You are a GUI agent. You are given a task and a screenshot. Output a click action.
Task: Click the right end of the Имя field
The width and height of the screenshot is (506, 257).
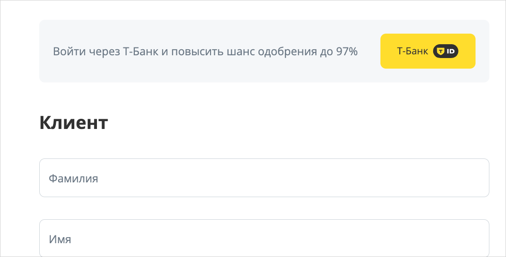tap(476, 239)
